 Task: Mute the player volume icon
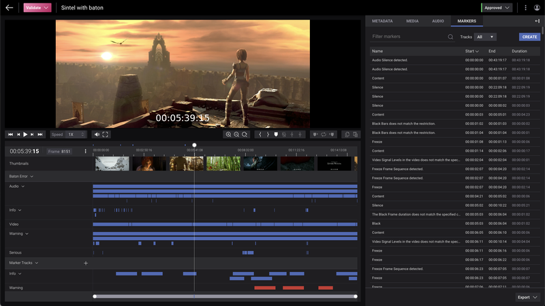pyautogui.click(x=97, y=135)
